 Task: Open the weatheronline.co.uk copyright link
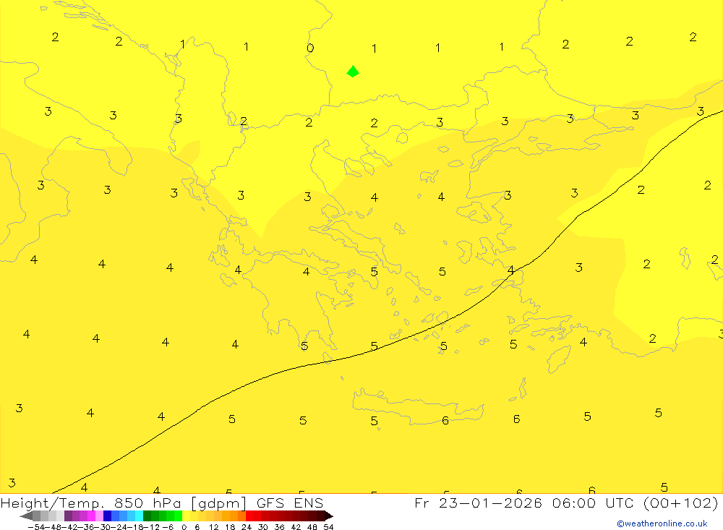coord(662,523)
